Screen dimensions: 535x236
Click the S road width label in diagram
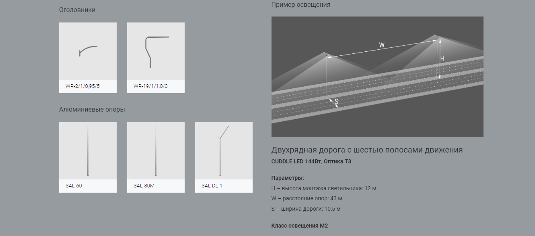click(x=337, y=102)
